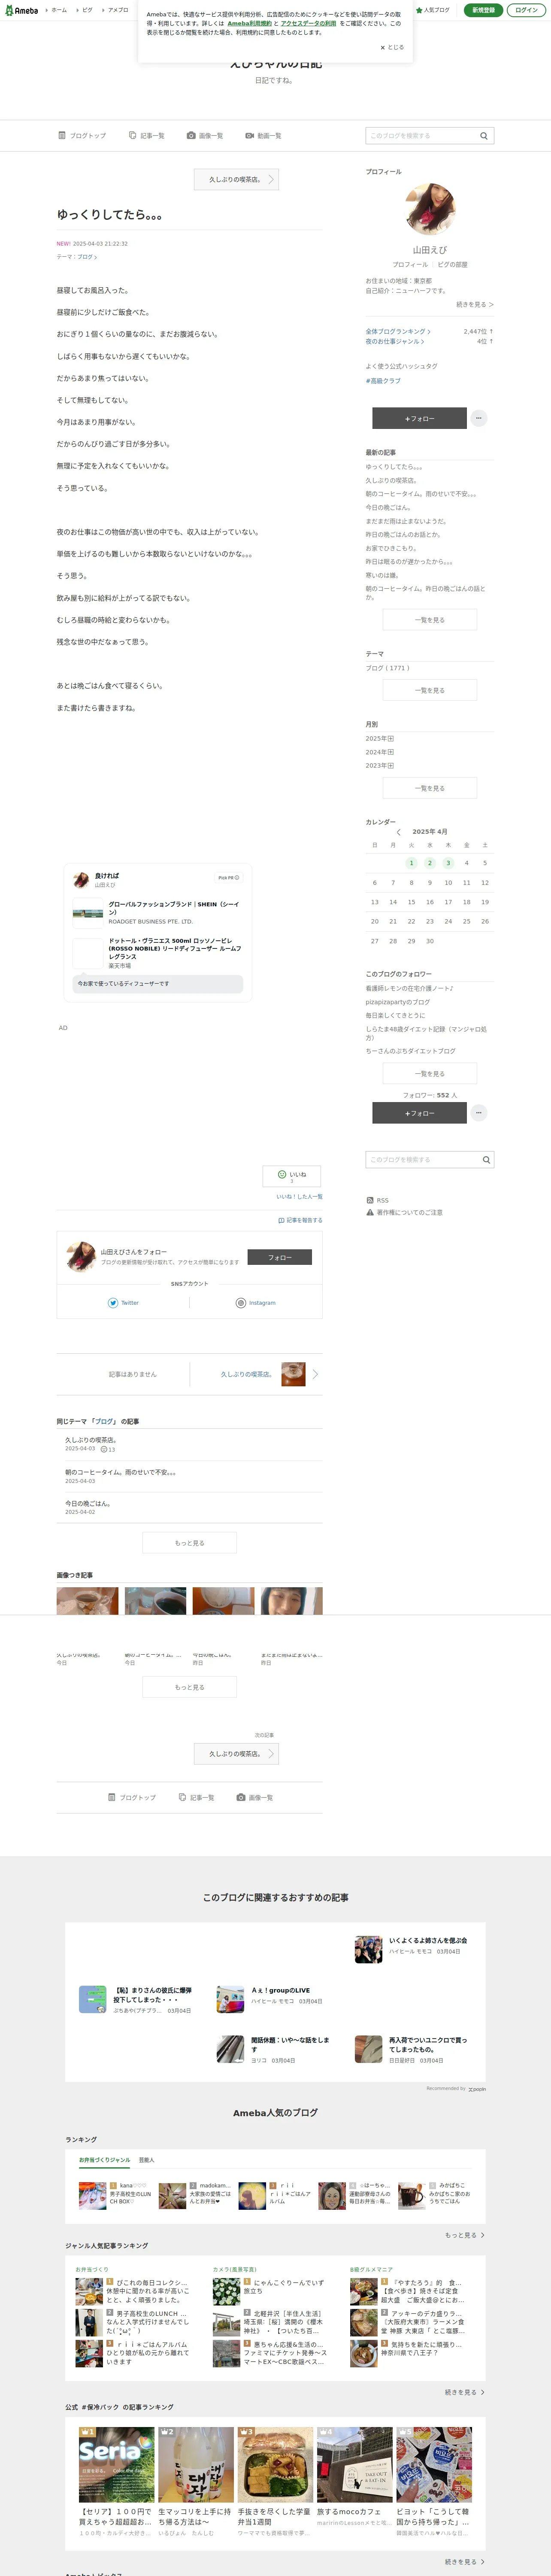Viewport: 551px width, 2576px height.
Task: Open the 人気ブログ star link in the header
Action: pos(433,10)
